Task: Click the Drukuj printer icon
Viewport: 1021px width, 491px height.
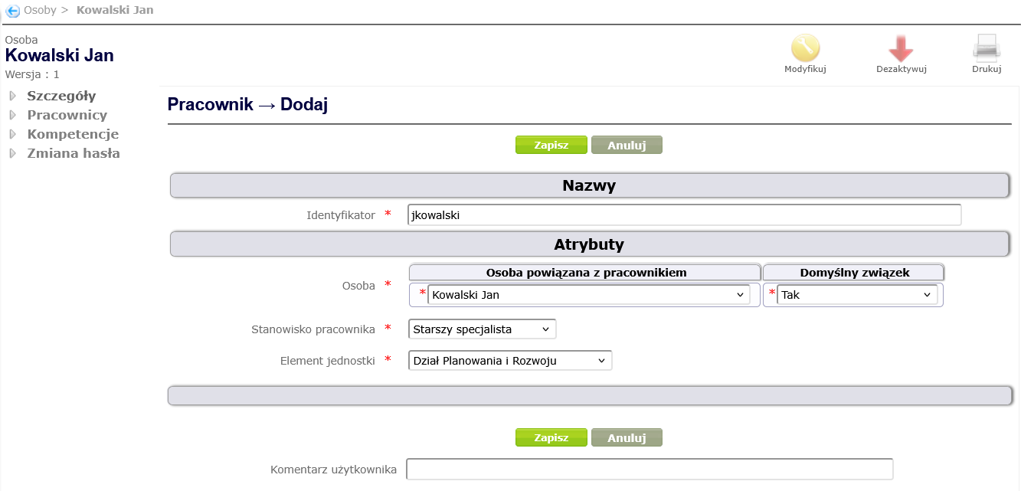Action: coord(987,48)
